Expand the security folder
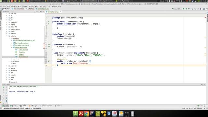This screenshot has width=208, height=117. pos(7,75)
